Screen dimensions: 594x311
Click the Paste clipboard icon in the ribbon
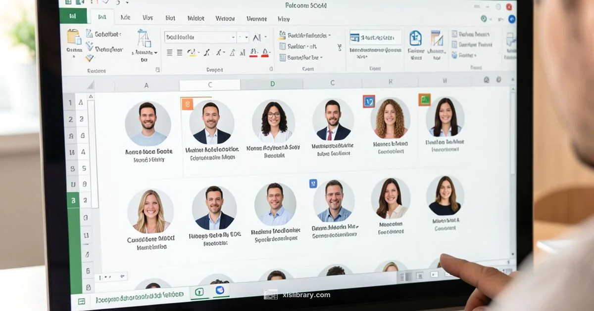(x=74, y=38)
